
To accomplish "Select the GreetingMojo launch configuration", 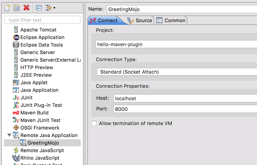I will pos(43,143).
